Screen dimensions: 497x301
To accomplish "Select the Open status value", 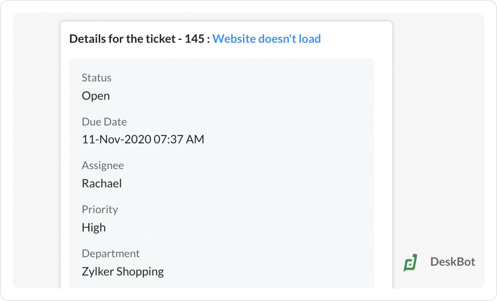I will 96,96.
